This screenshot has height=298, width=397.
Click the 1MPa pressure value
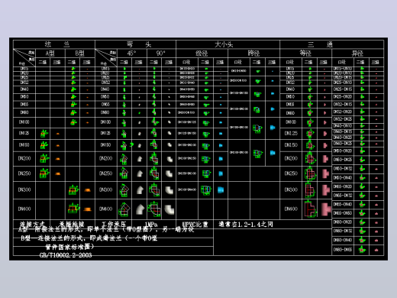[151, 225]
